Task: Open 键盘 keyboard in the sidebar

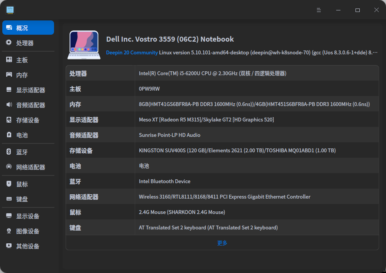Action: pos(28,199)
